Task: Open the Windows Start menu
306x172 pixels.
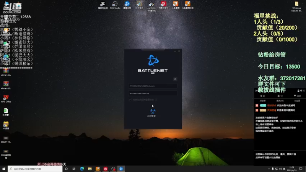Action: pos(4,169)
